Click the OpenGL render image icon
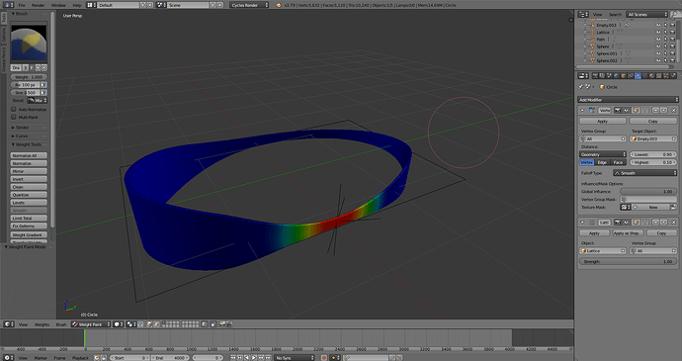Viewport: 682px width, 361px height. tap(222, 324)
